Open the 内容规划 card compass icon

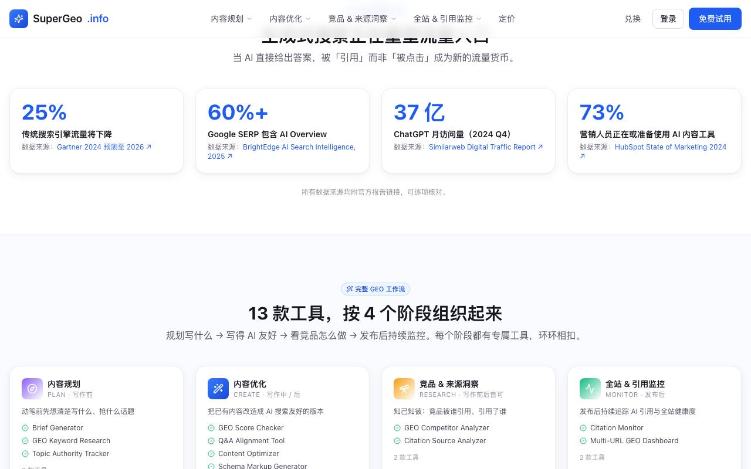pos(32,389)
